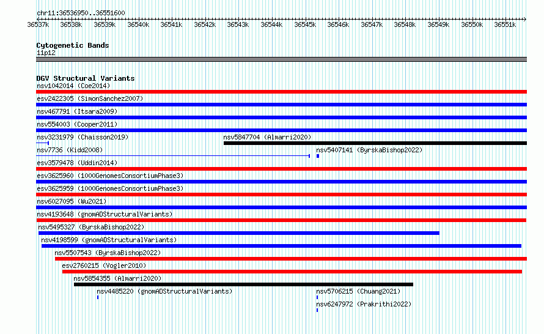Image resolution: width=544 pixels, height=334 pixels.
Task: Open nsv554003 (Cooper2011) variant
Action: (x=77, y=124)
